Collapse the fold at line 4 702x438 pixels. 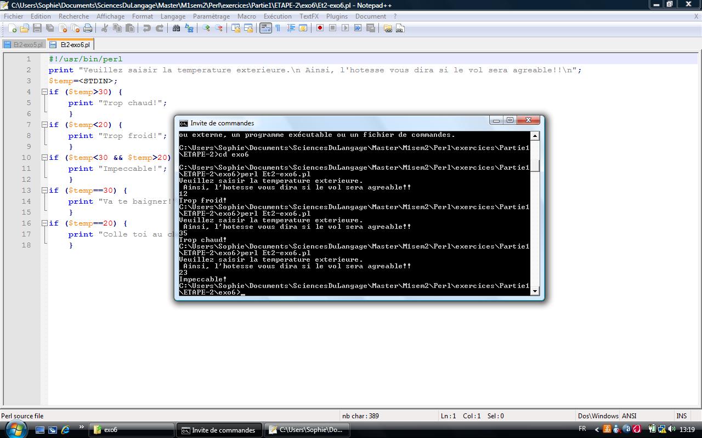tap(44, 92)
